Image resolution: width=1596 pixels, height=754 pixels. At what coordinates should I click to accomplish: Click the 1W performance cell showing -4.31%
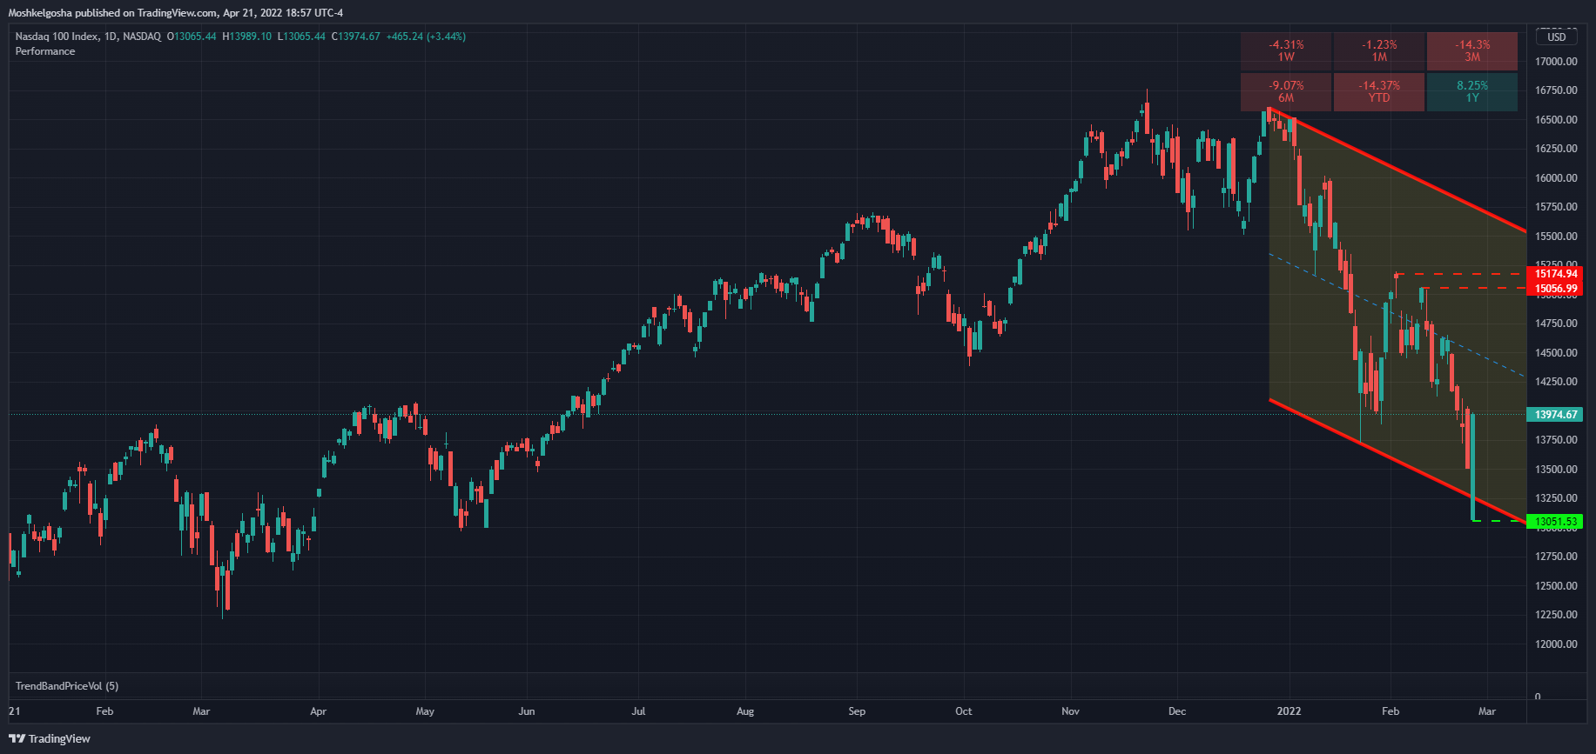click(x=1286, y=50)
